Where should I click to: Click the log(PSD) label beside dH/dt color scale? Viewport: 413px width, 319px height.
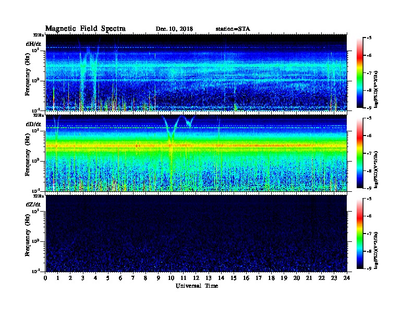coord(376,89)
